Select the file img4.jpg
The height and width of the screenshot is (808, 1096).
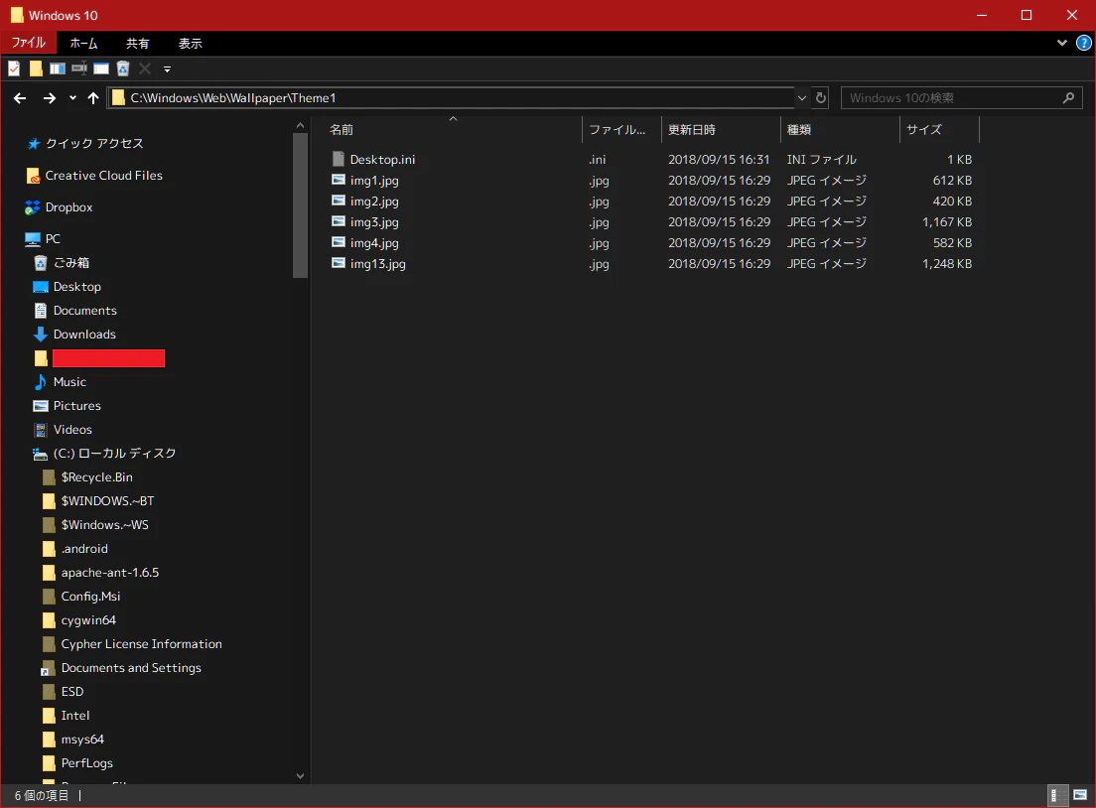[x=374, y=243]
